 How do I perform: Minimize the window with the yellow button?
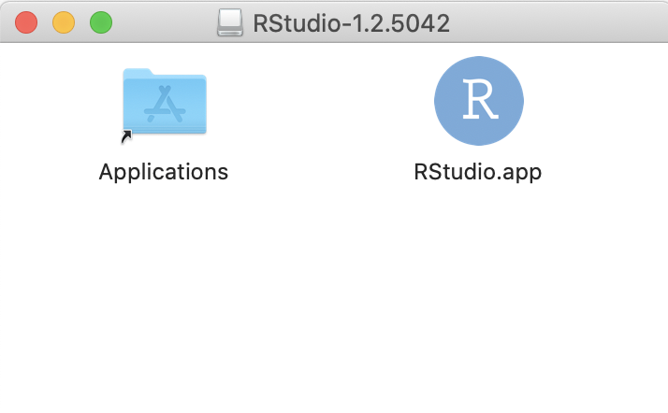point(64,22)
